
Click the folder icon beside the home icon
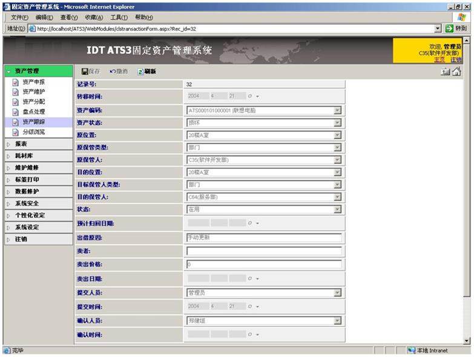pyautogui.click(x=446, y=71)
